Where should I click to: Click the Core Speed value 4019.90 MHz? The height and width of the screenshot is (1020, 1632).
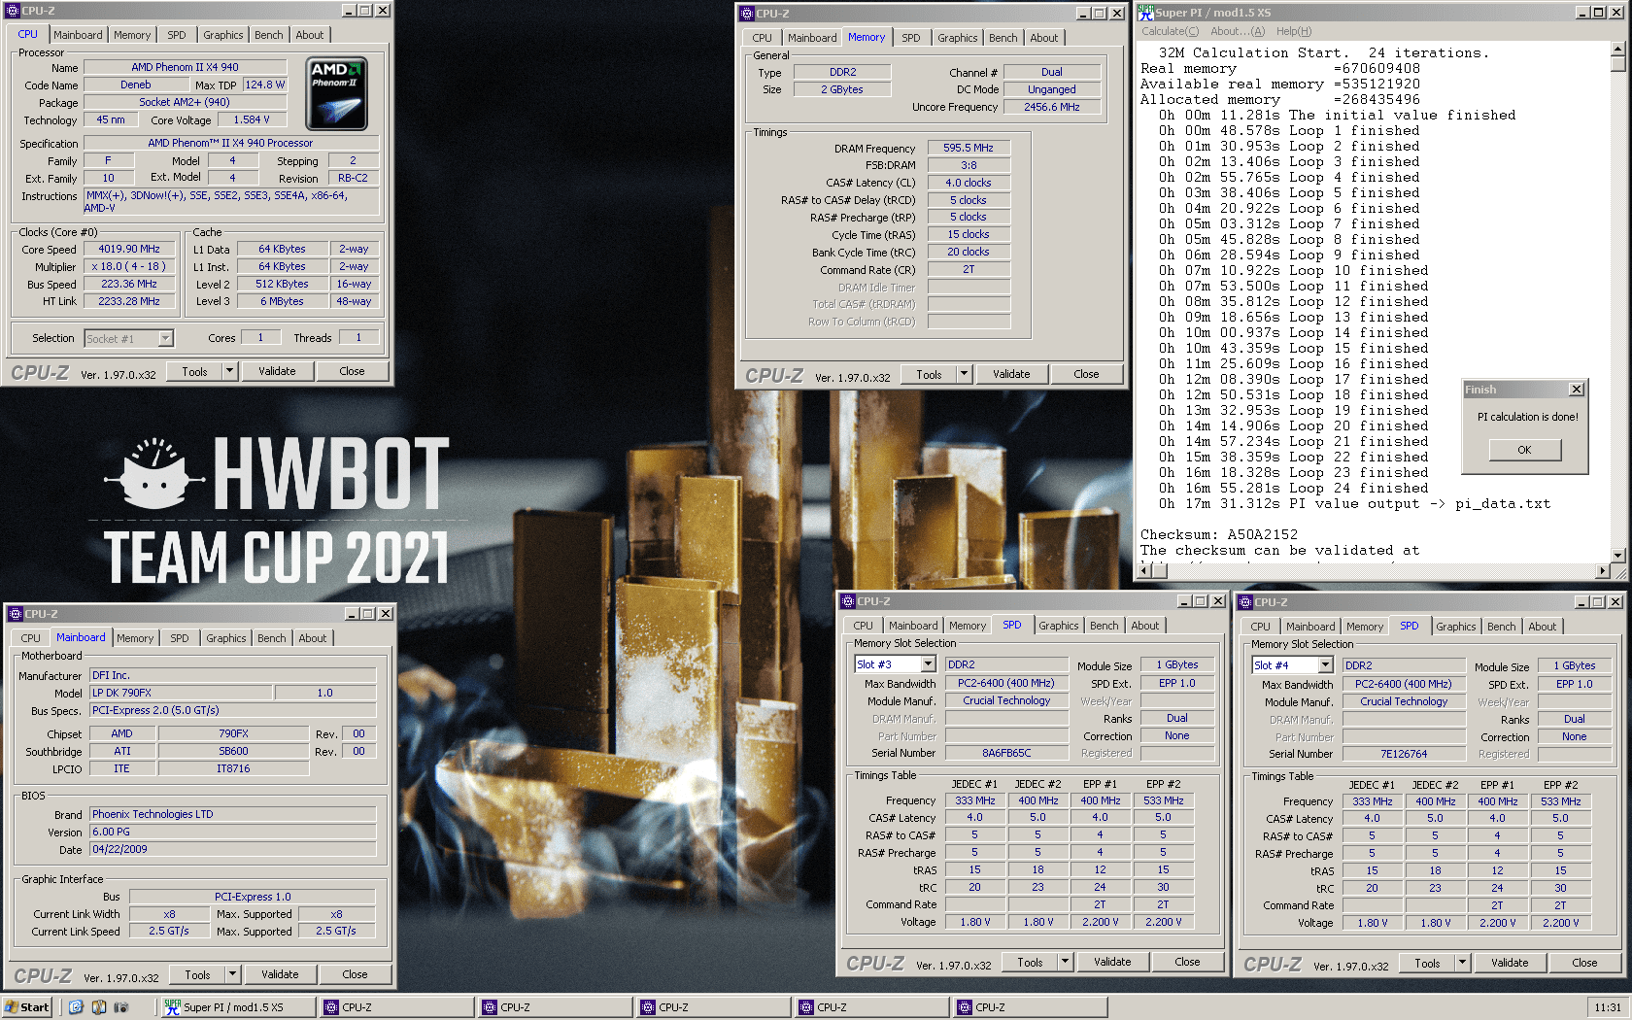point(129,249)
